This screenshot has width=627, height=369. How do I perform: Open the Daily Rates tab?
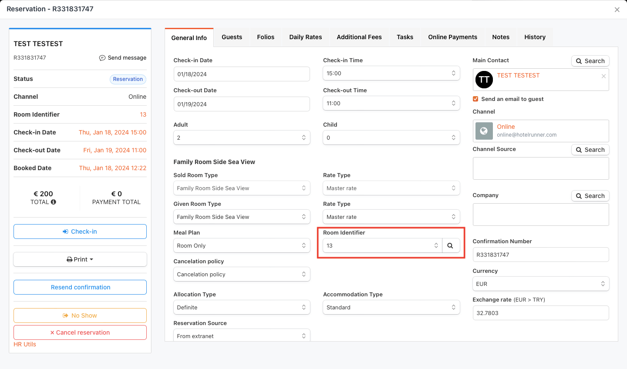point(305,37)
